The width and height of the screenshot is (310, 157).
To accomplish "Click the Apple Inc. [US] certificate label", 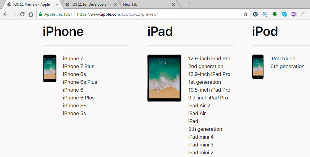I will 58,14.
